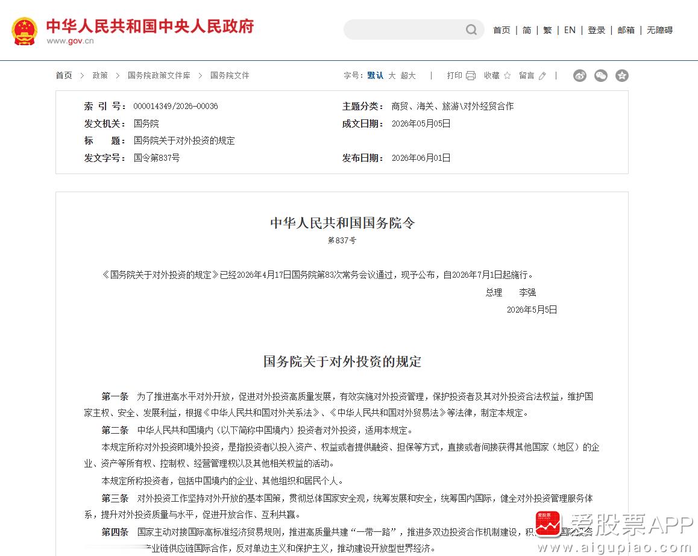Click the 留言 comment button

click(x=527, y=75)
